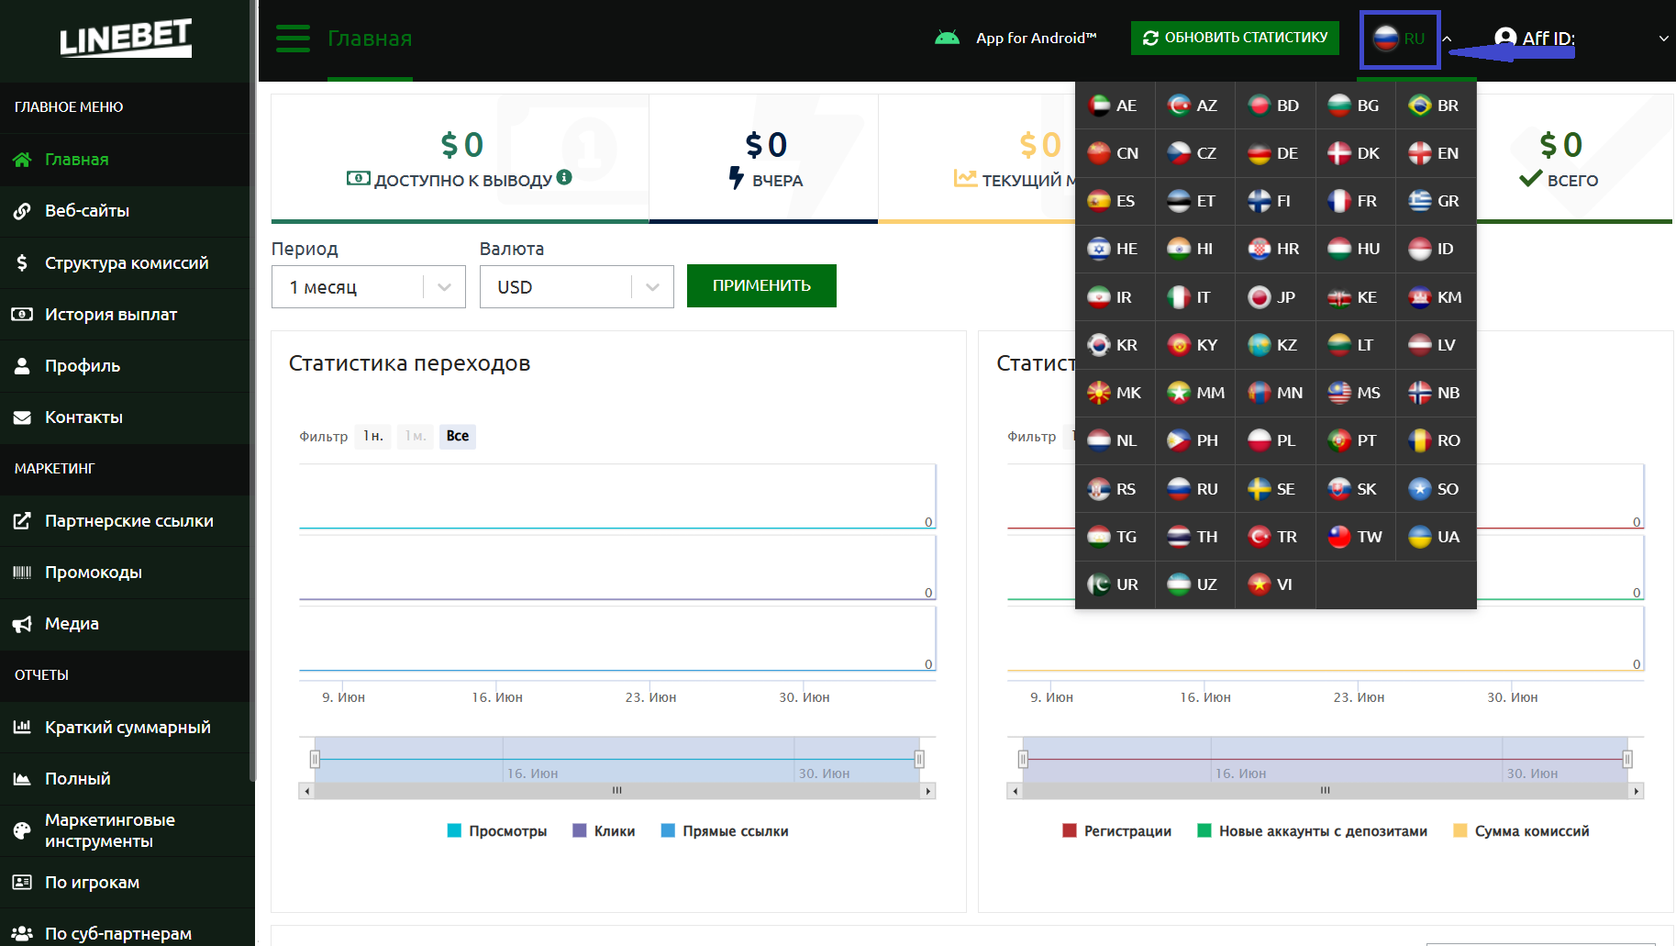Image resolution: width=1676 pixels, height=946 pixels.
Task: Click the ПРИМЕНИТЬ button
Action: click(761, 285)
